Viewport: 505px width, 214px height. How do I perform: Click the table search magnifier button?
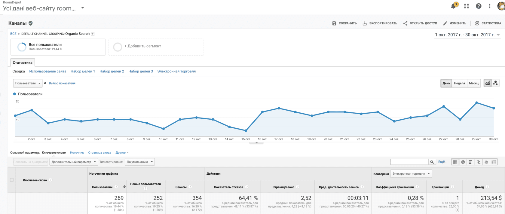432,162
